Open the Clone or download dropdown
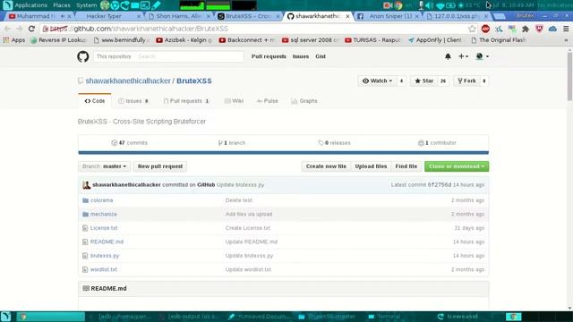The height and width of the screenshot is (322, 573). tap(457, 166)
